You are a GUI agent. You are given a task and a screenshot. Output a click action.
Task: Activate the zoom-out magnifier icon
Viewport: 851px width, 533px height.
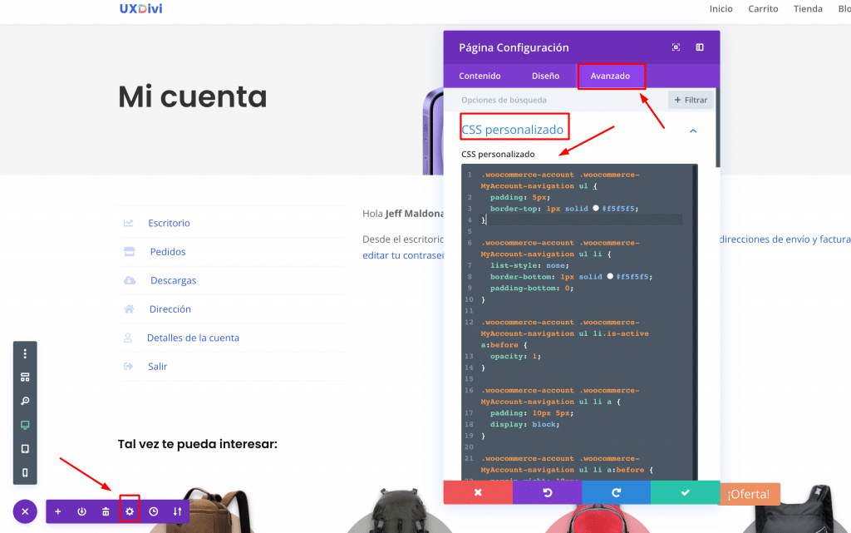coord(25,401)
